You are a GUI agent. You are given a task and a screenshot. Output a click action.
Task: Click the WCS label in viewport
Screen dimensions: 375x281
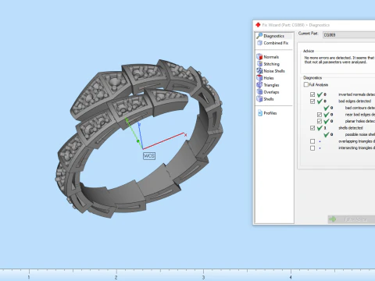click(149, 156)
